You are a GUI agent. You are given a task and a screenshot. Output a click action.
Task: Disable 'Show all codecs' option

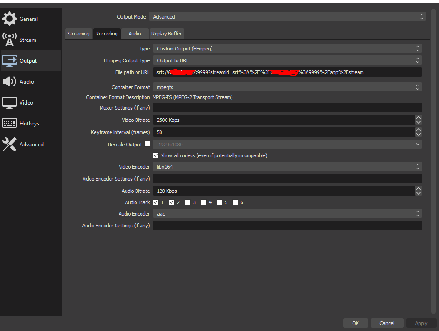[x=156, y=155]
